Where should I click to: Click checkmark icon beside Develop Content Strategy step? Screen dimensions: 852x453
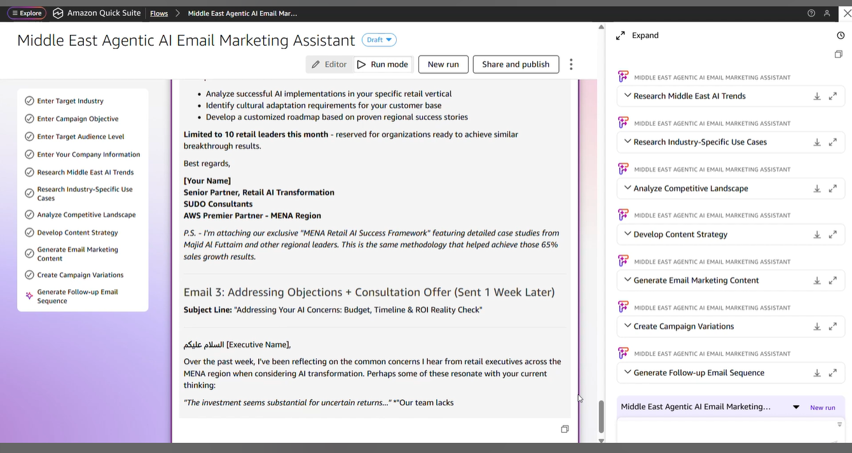click(29, 233)
